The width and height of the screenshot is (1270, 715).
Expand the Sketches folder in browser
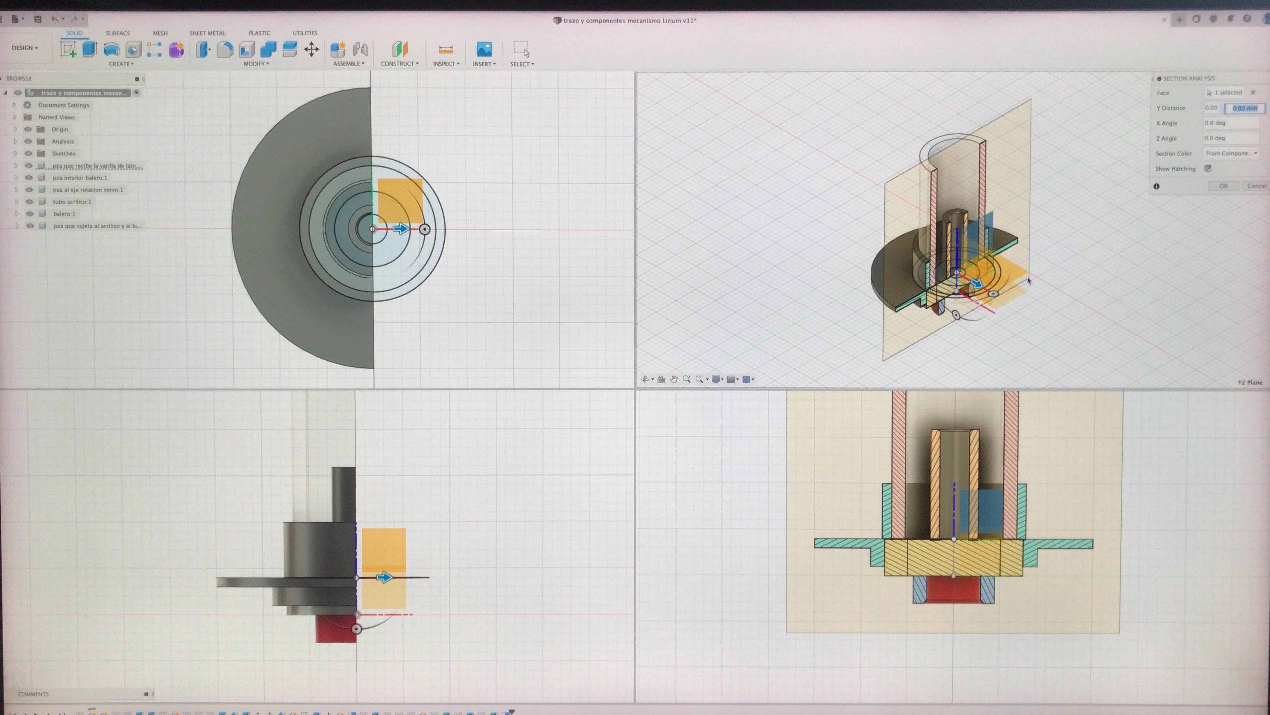point(15,154)
